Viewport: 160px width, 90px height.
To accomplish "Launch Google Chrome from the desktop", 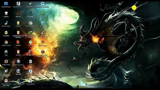I will pos(6,42).
